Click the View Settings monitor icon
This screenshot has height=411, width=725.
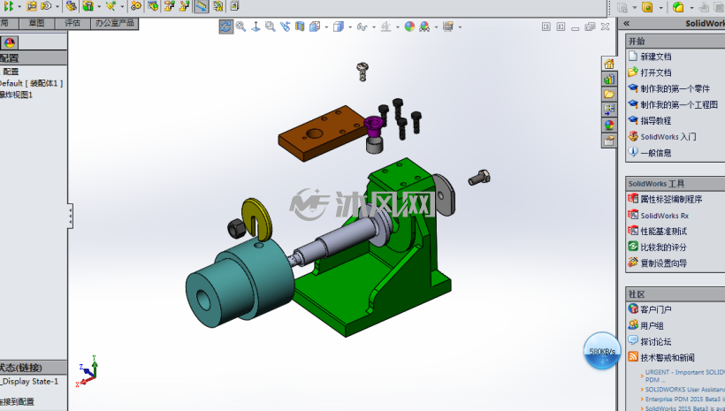pos(448,27)
